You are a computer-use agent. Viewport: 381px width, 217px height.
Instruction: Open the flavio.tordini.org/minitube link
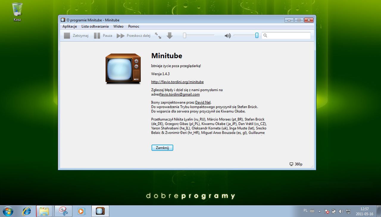[177, 82]
